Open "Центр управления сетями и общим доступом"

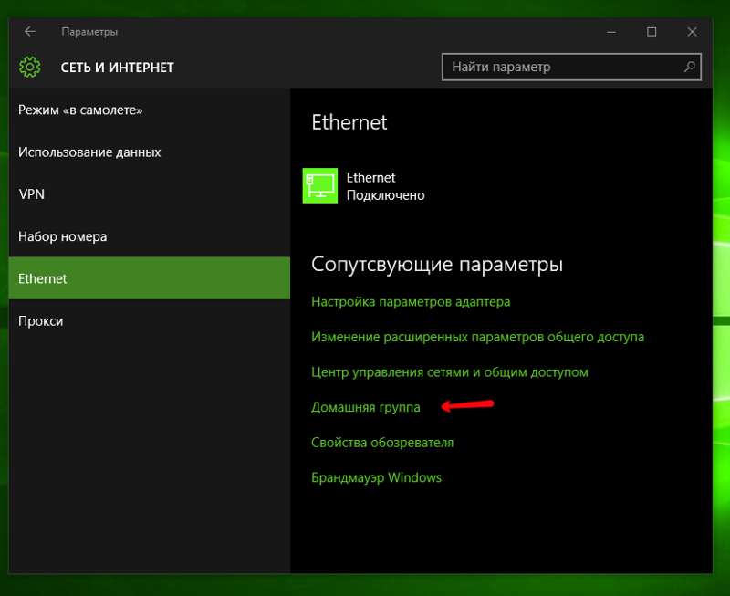[449, 372]
